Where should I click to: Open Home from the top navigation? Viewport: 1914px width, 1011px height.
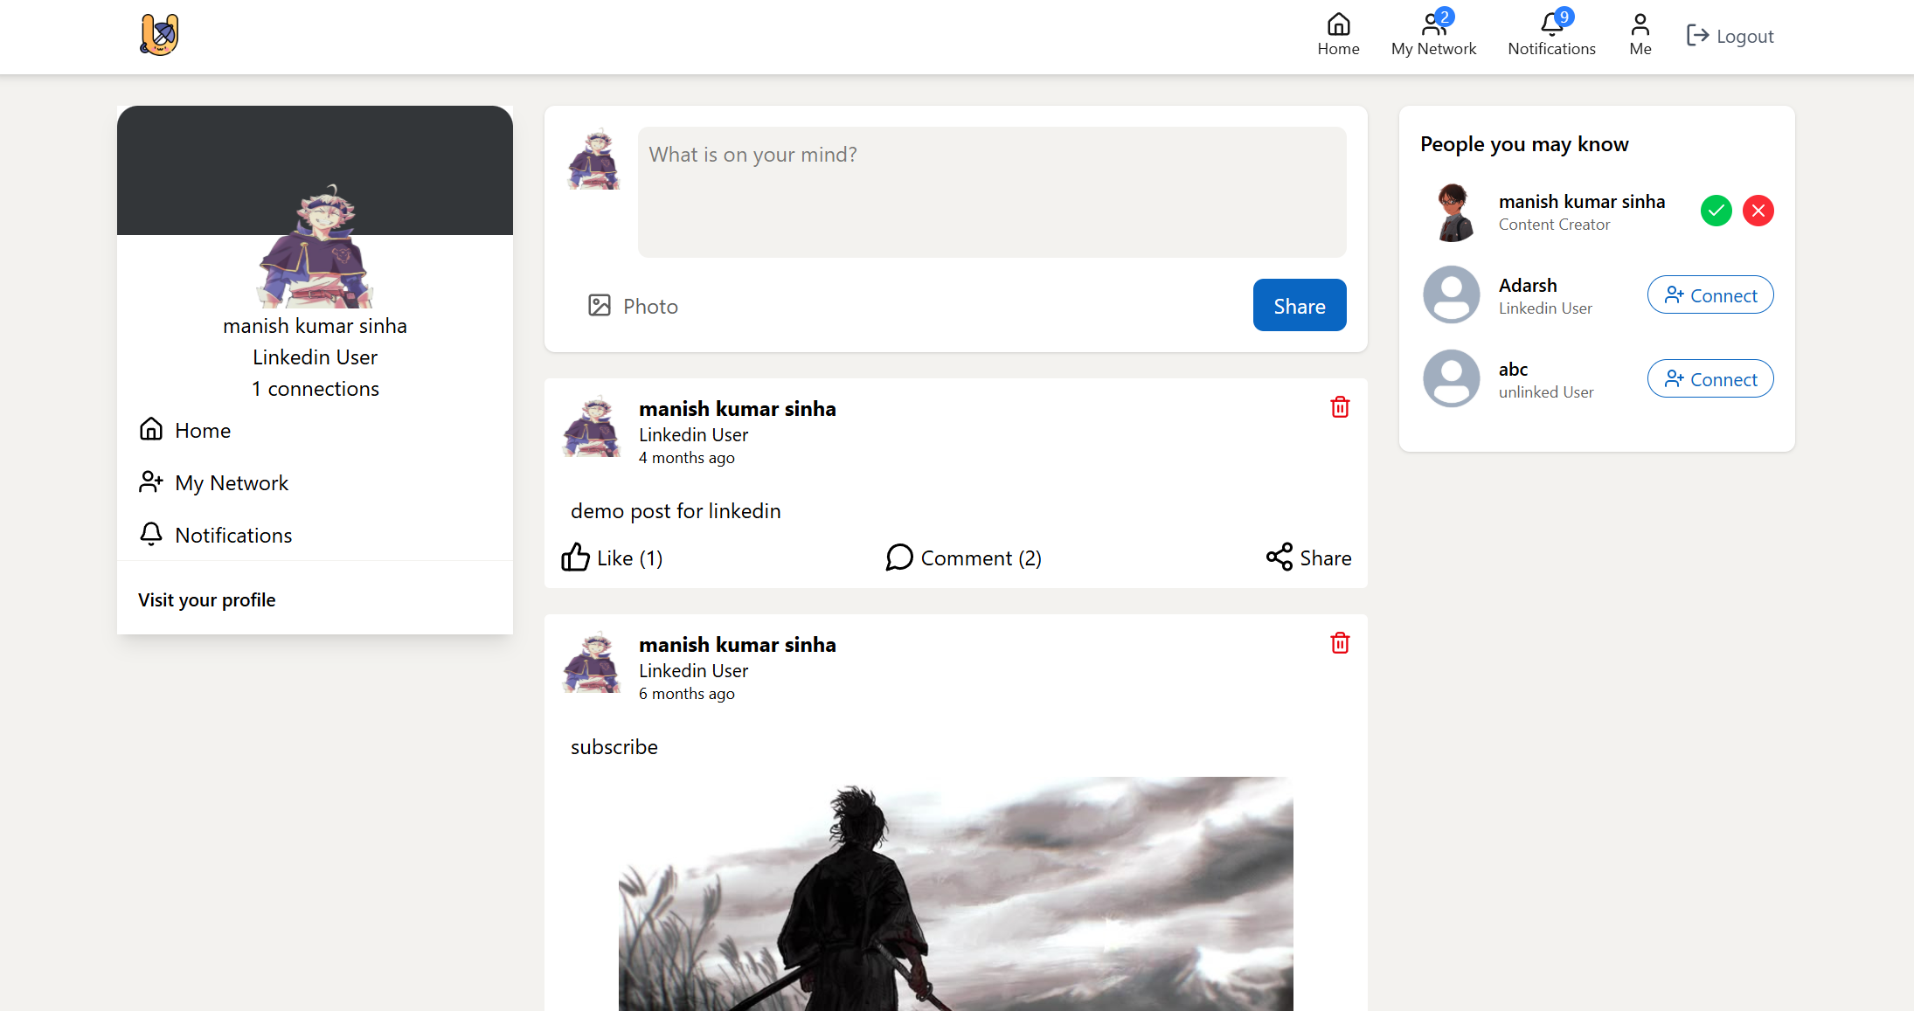tap(1338, 35)
